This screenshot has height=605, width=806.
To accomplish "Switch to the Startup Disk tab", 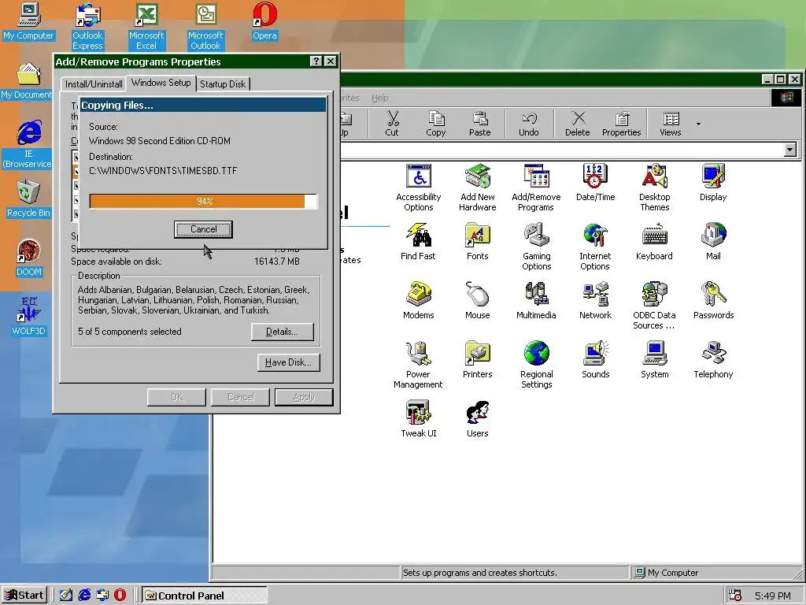I will 223,84.
